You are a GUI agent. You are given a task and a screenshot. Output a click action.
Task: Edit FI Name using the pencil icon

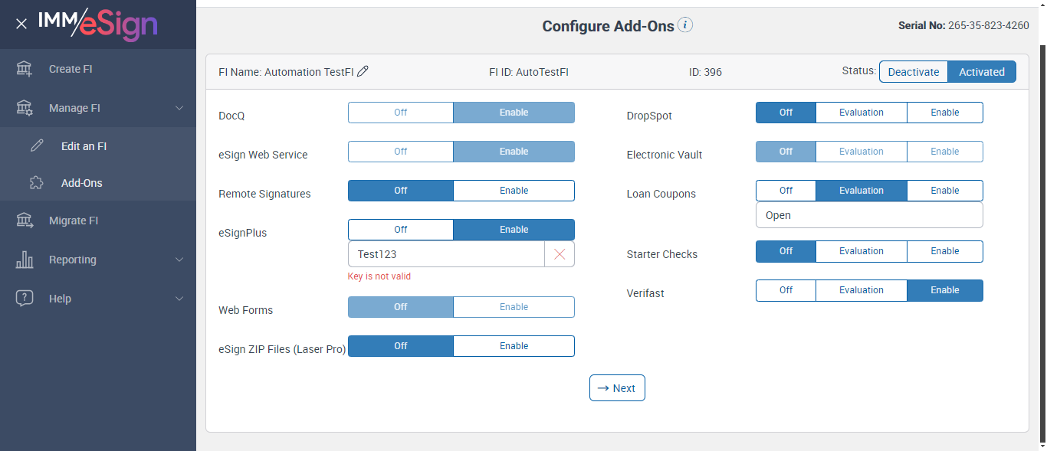pyautogui.click(x=363, y=72)
